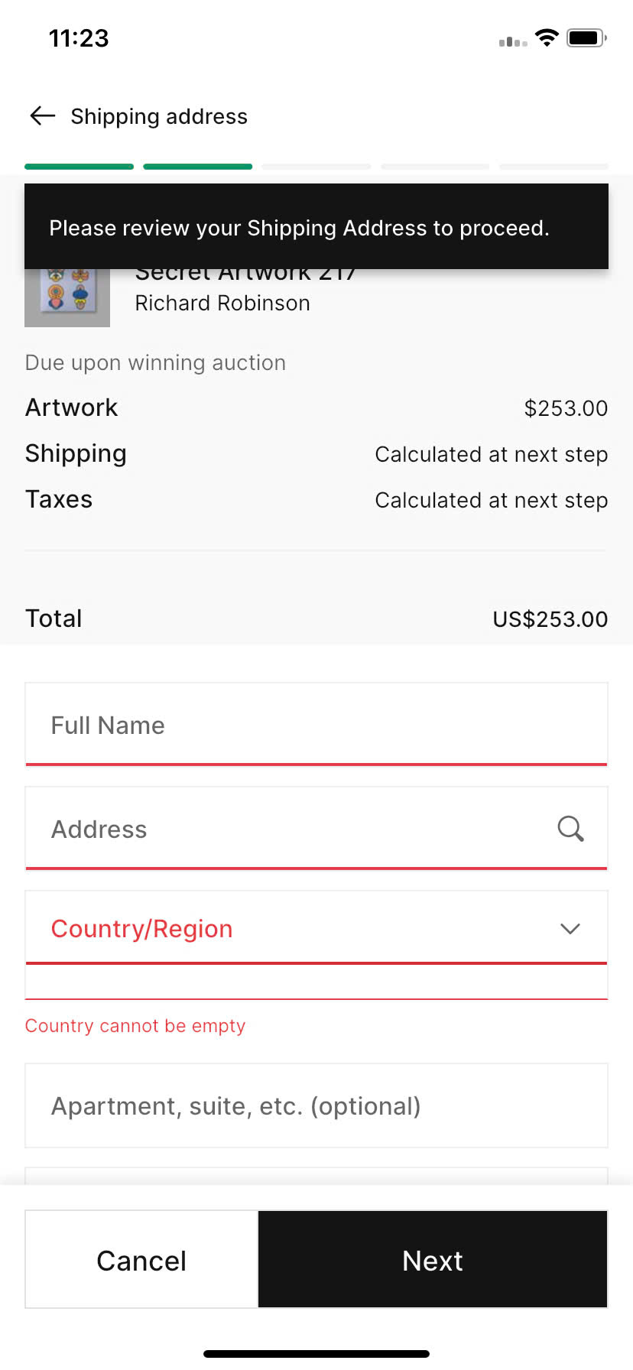Tap the back arrow icon
633x1370 pixels.
pyautogui.click(x=43, y=116)
